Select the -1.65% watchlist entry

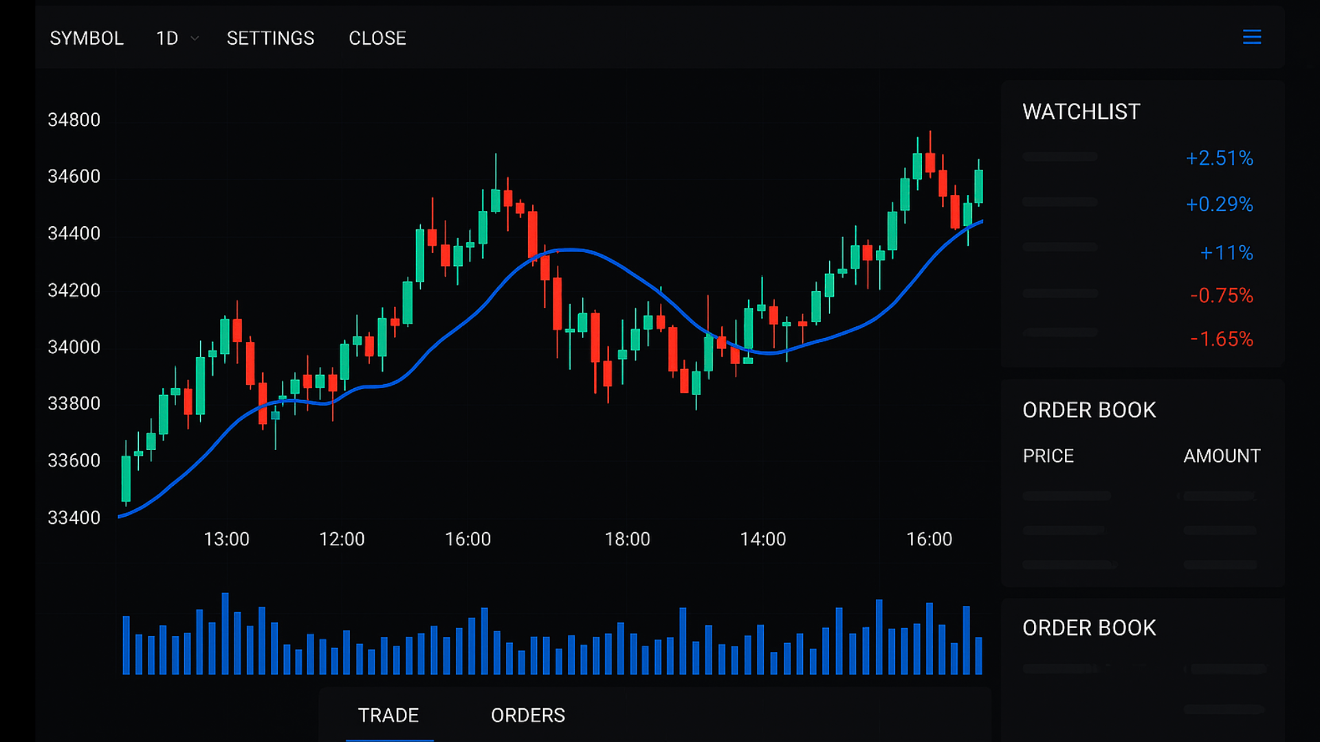[1221, 339]
